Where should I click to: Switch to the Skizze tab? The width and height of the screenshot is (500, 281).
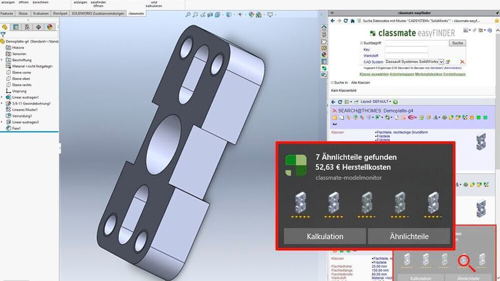point(23,13)
